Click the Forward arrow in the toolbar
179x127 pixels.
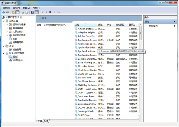[x=7, y=12]
